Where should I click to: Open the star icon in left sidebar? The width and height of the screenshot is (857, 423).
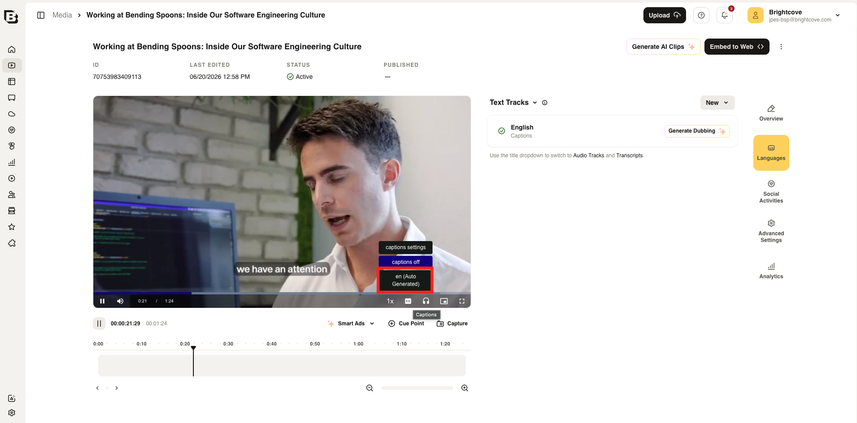click(x=12, y=227)
